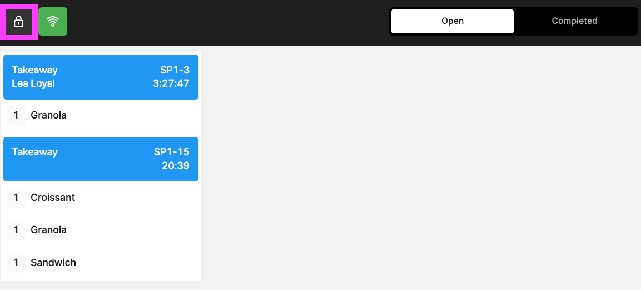Click the quantity box beside Croissant
The height and width of the screenshot is (290, 641).
click(16, 198)
